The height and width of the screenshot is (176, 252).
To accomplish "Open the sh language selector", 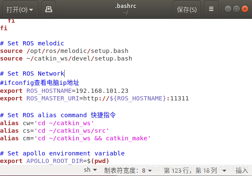I will 90,170.
